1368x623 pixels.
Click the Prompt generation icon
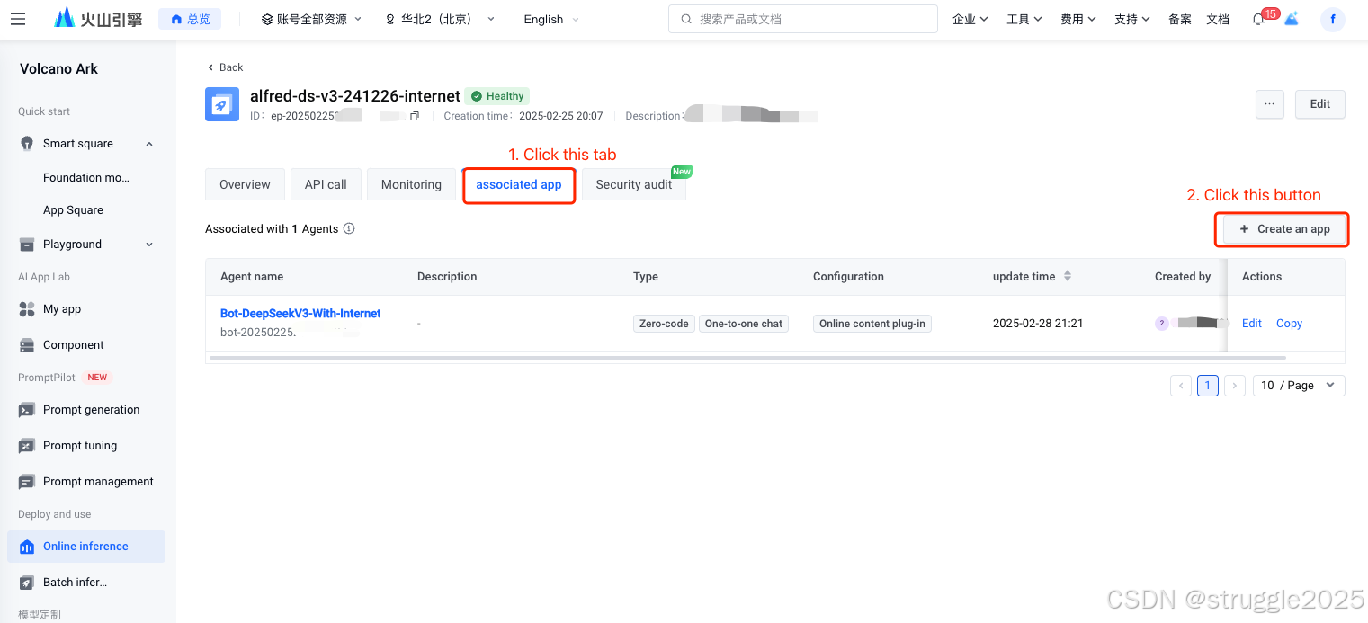pos(27,410)
